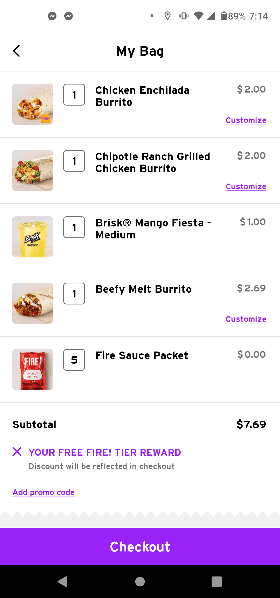Adjust the Fire Sauce Packet quantity

(74, 360)
